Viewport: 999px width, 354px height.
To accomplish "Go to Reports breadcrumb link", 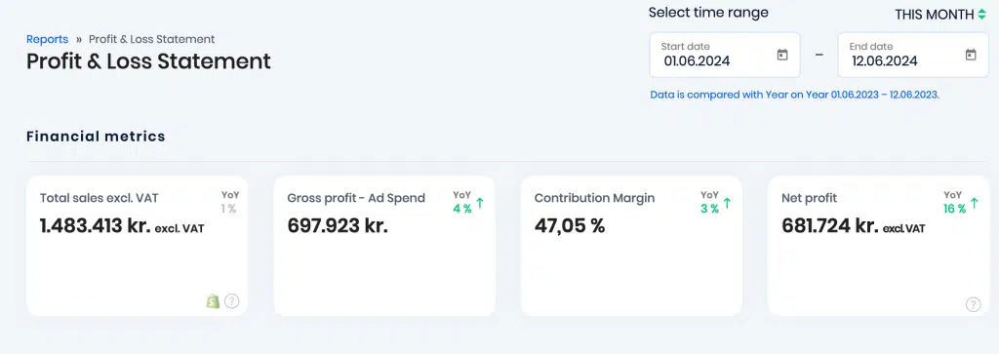I will point(47,39).
